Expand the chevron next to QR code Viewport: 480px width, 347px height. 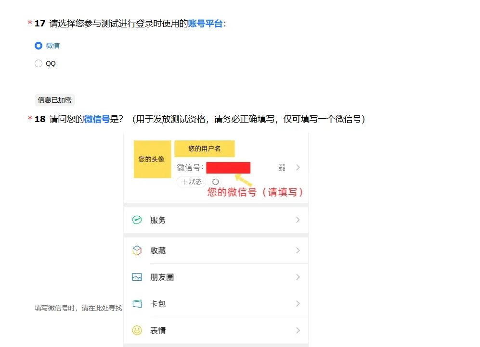(x=298, y=167)
